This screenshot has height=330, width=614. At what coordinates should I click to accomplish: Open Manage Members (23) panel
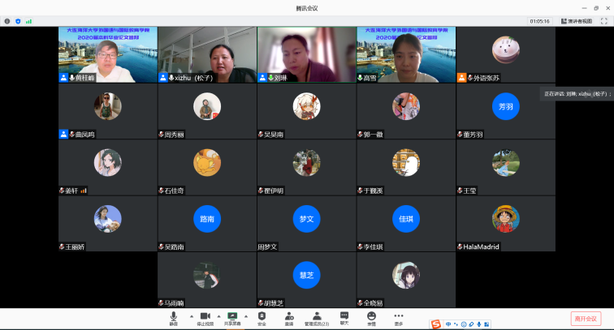coord(317,317)
